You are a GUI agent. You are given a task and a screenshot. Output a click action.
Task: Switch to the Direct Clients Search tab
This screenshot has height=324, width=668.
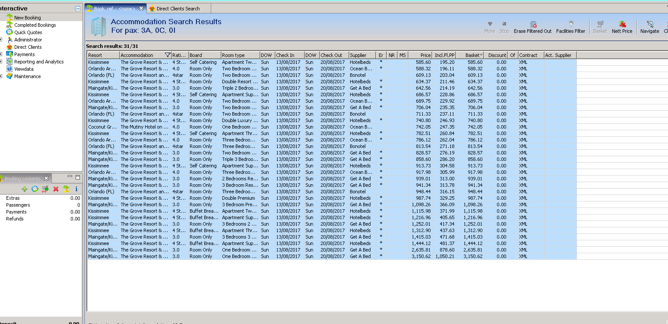(x=178, y=9)
